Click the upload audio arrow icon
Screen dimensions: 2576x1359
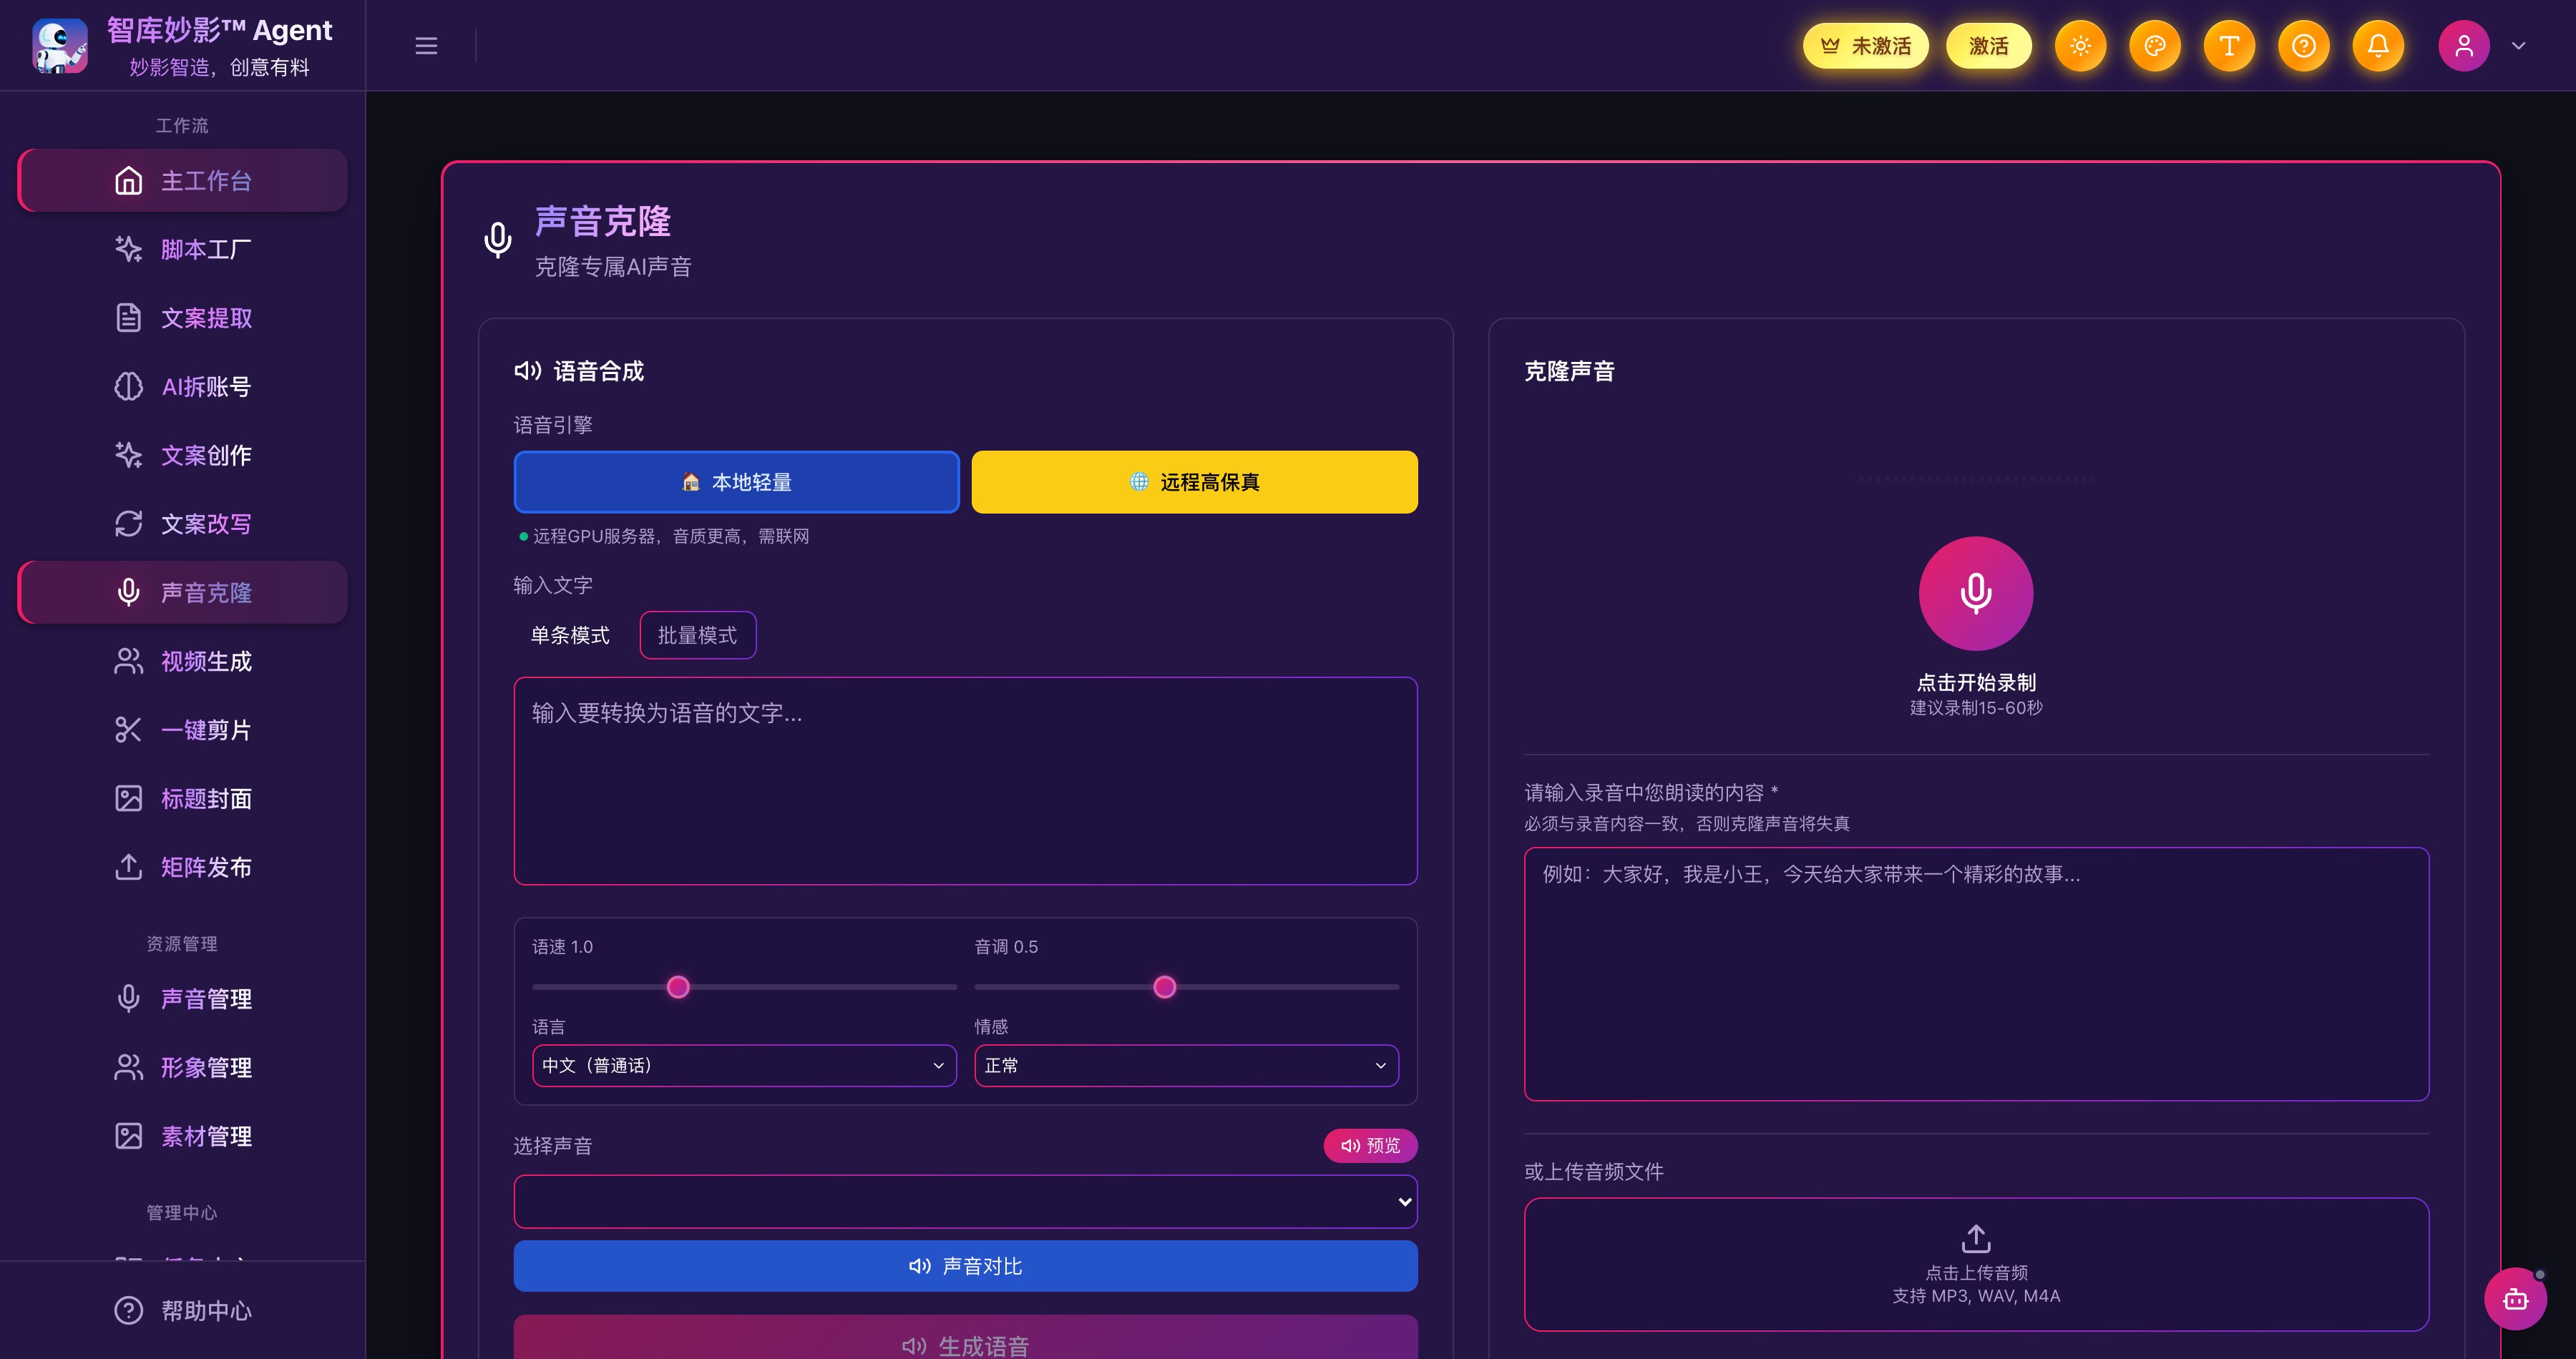(x=1976, y=1238)
